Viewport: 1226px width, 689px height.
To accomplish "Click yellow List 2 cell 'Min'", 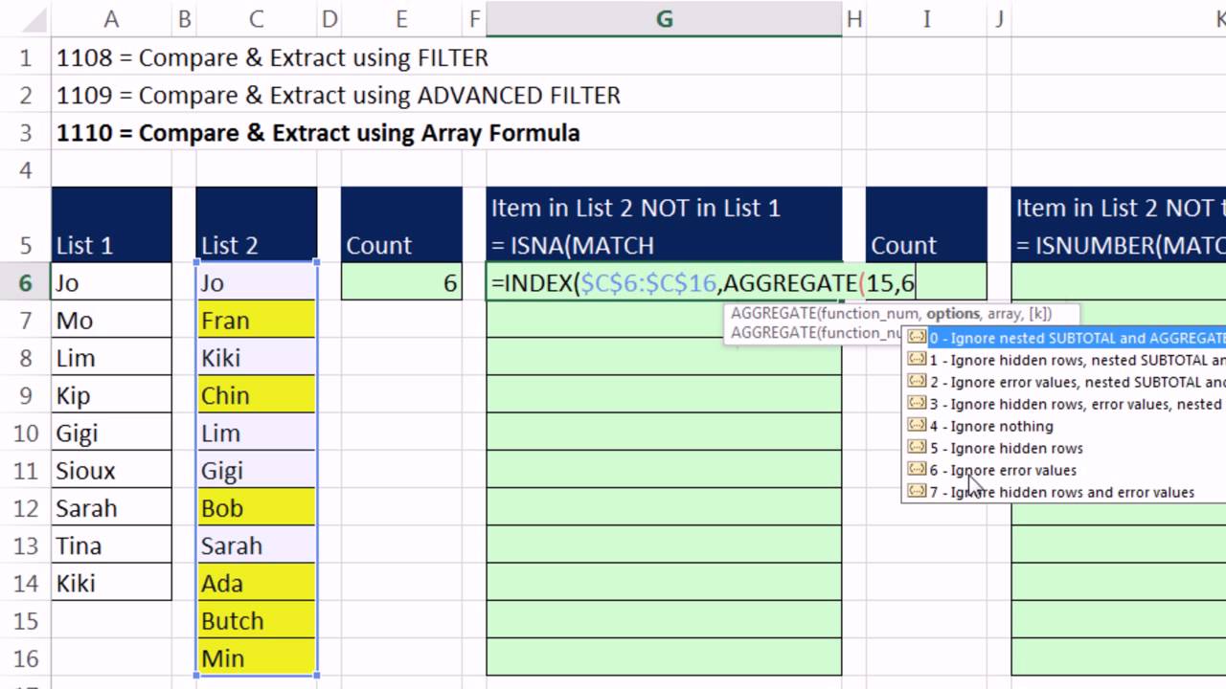I will click(256, 658).
